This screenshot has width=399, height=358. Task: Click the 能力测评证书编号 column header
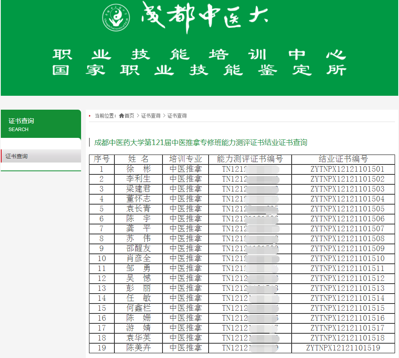(250, 159)
